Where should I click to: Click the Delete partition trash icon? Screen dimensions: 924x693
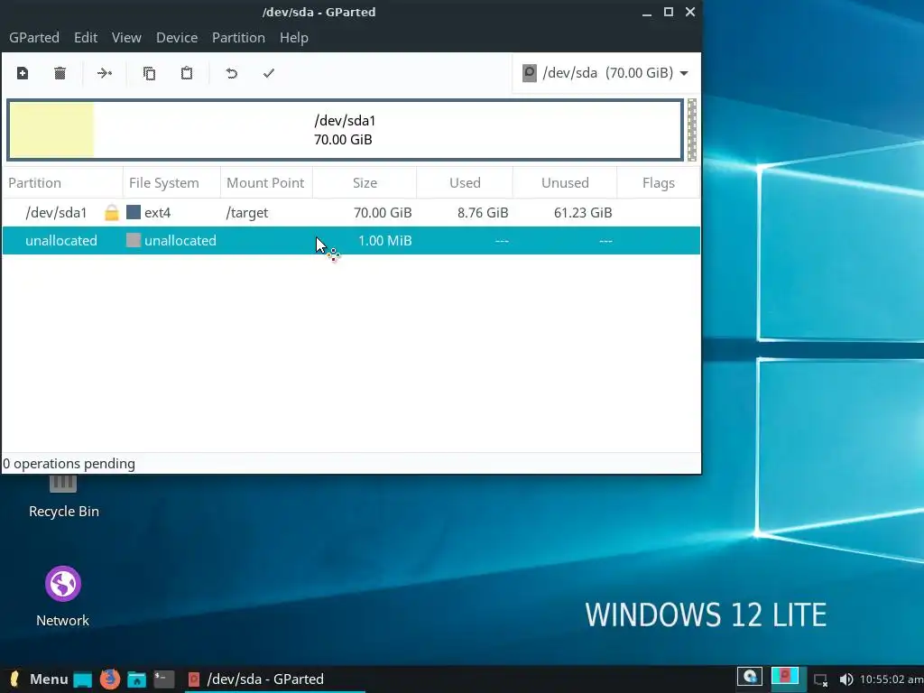click(x=60, y=73)
